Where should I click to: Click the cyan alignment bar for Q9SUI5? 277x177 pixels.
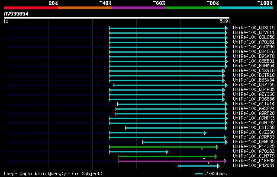click(x=167, y=28)
